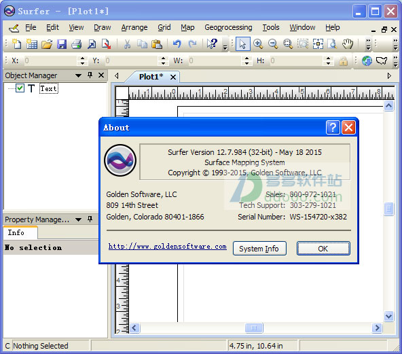Click the New Plot document icon

17,44
